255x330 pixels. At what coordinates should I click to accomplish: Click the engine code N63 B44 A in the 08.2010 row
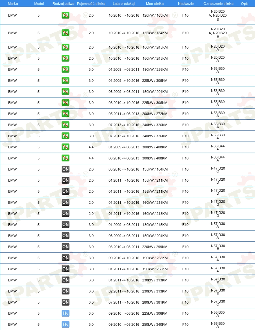click(218, 158)
